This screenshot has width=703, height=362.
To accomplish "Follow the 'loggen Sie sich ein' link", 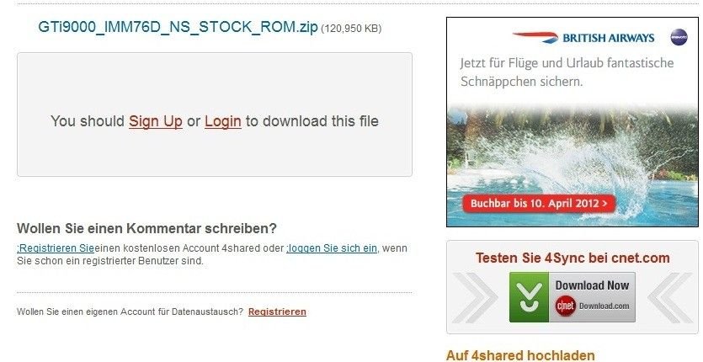I will click(332, 248).
